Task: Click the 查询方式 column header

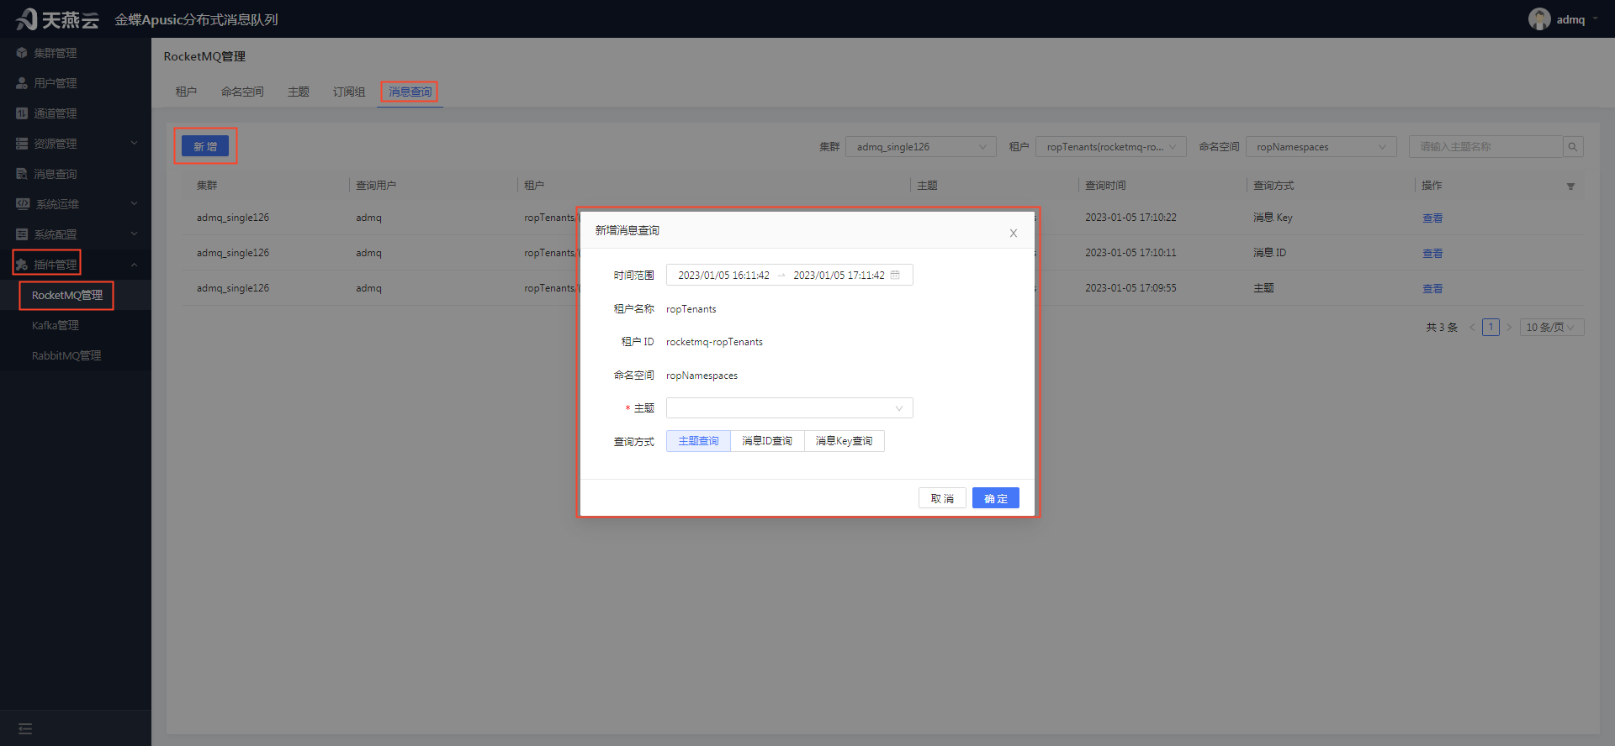Action: pyautogui.click(x=1273, y=186)
